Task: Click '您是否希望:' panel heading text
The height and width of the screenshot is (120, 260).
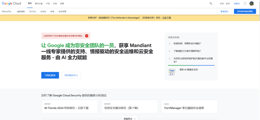Action: coord(174,38)
